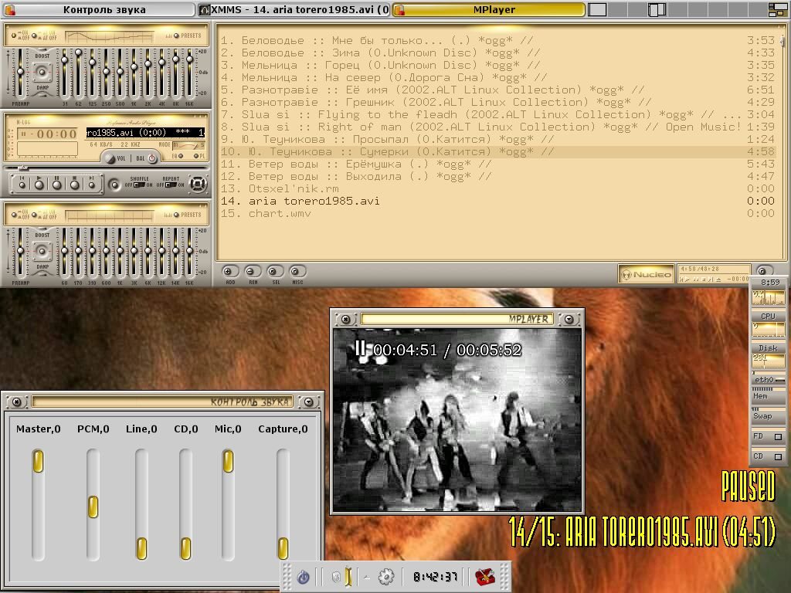This screenshot has width=791, height=593.
Task: Switch to the MPlayer taskbar window
Action: pyautogui.click(x=490, y=9)
